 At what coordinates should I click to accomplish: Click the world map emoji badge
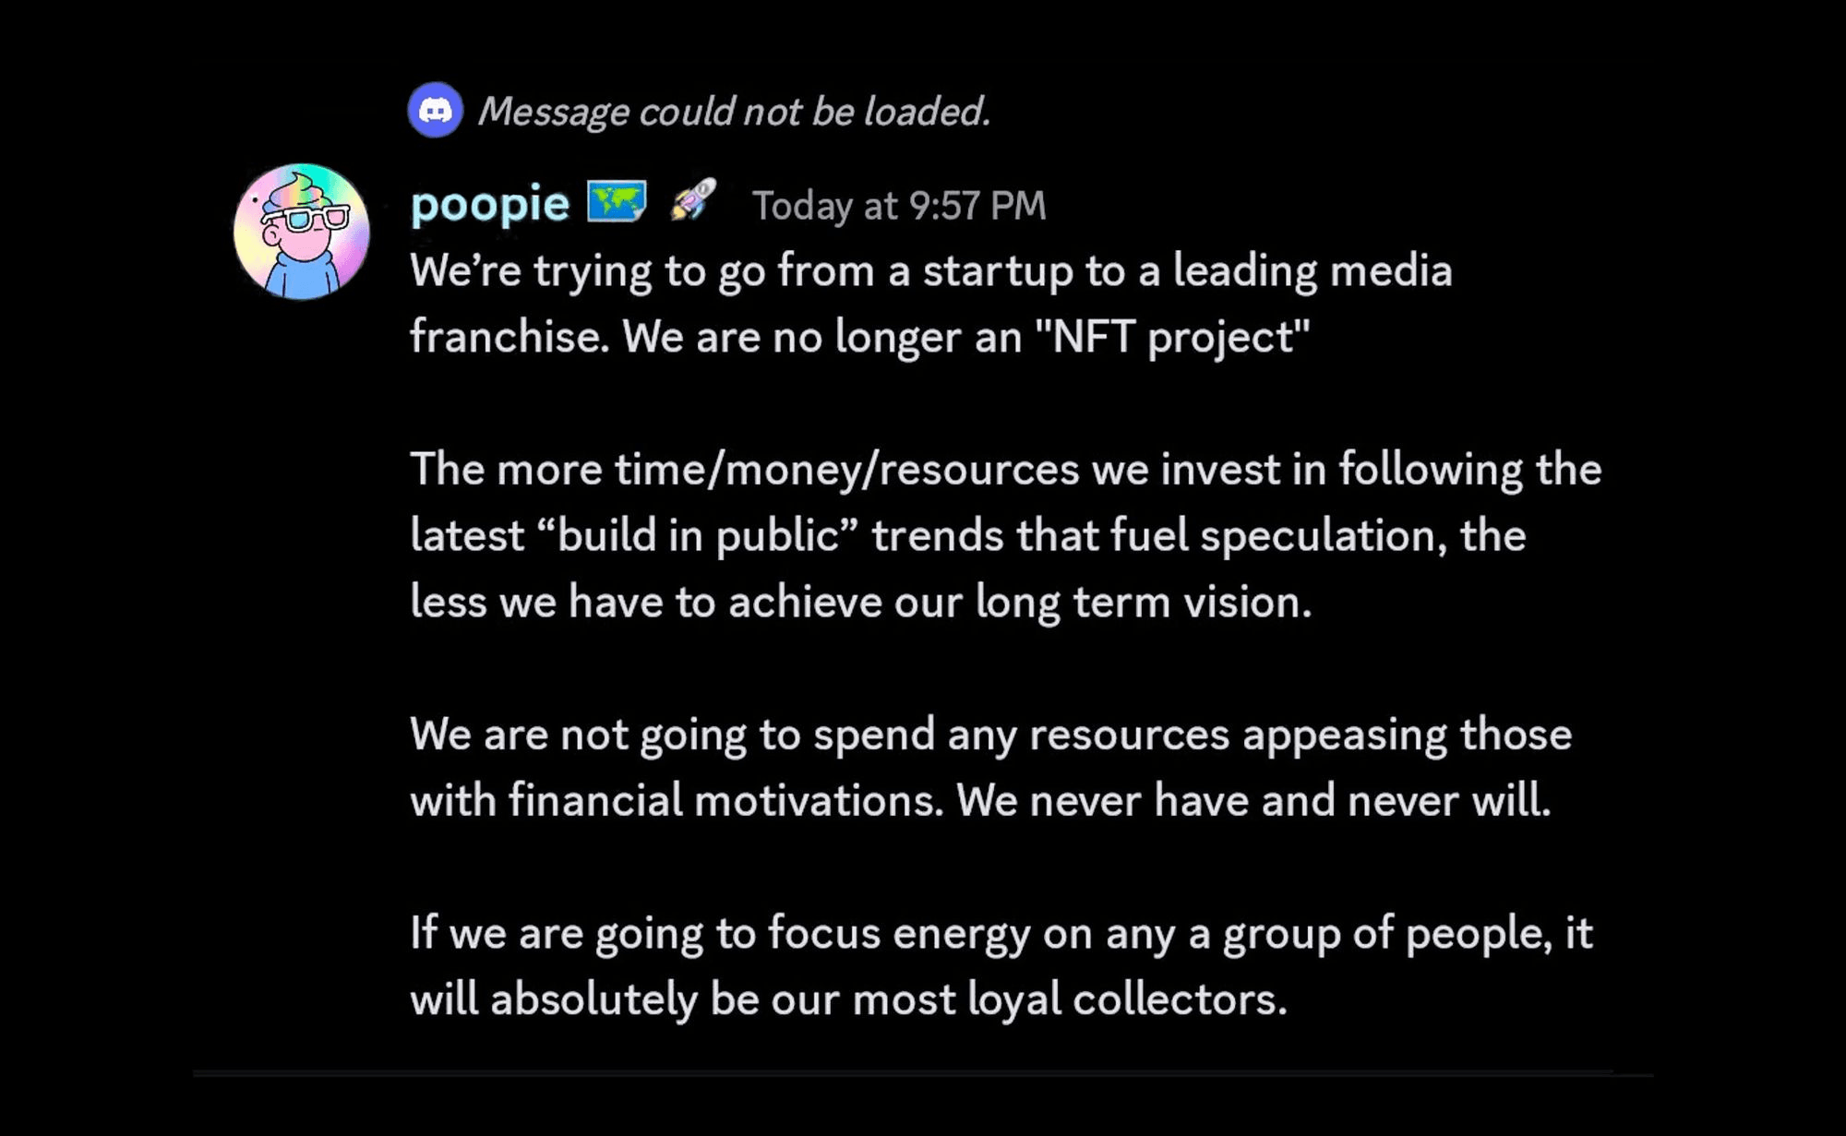617,201
